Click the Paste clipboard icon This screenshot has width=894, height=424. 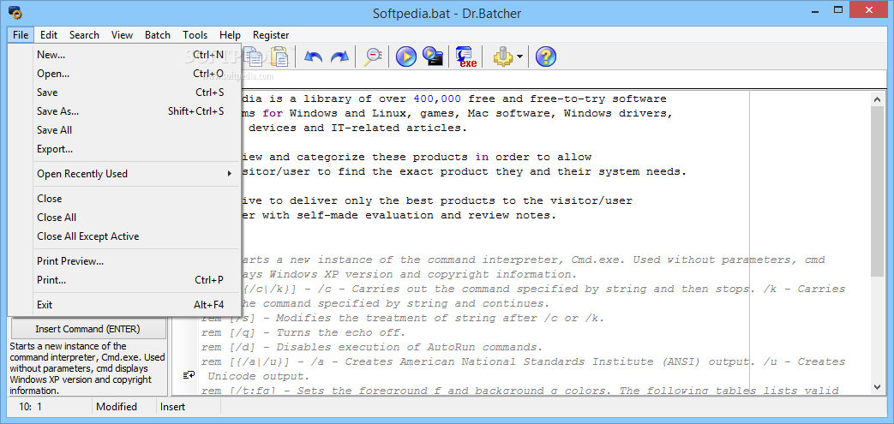coord(280,57)
